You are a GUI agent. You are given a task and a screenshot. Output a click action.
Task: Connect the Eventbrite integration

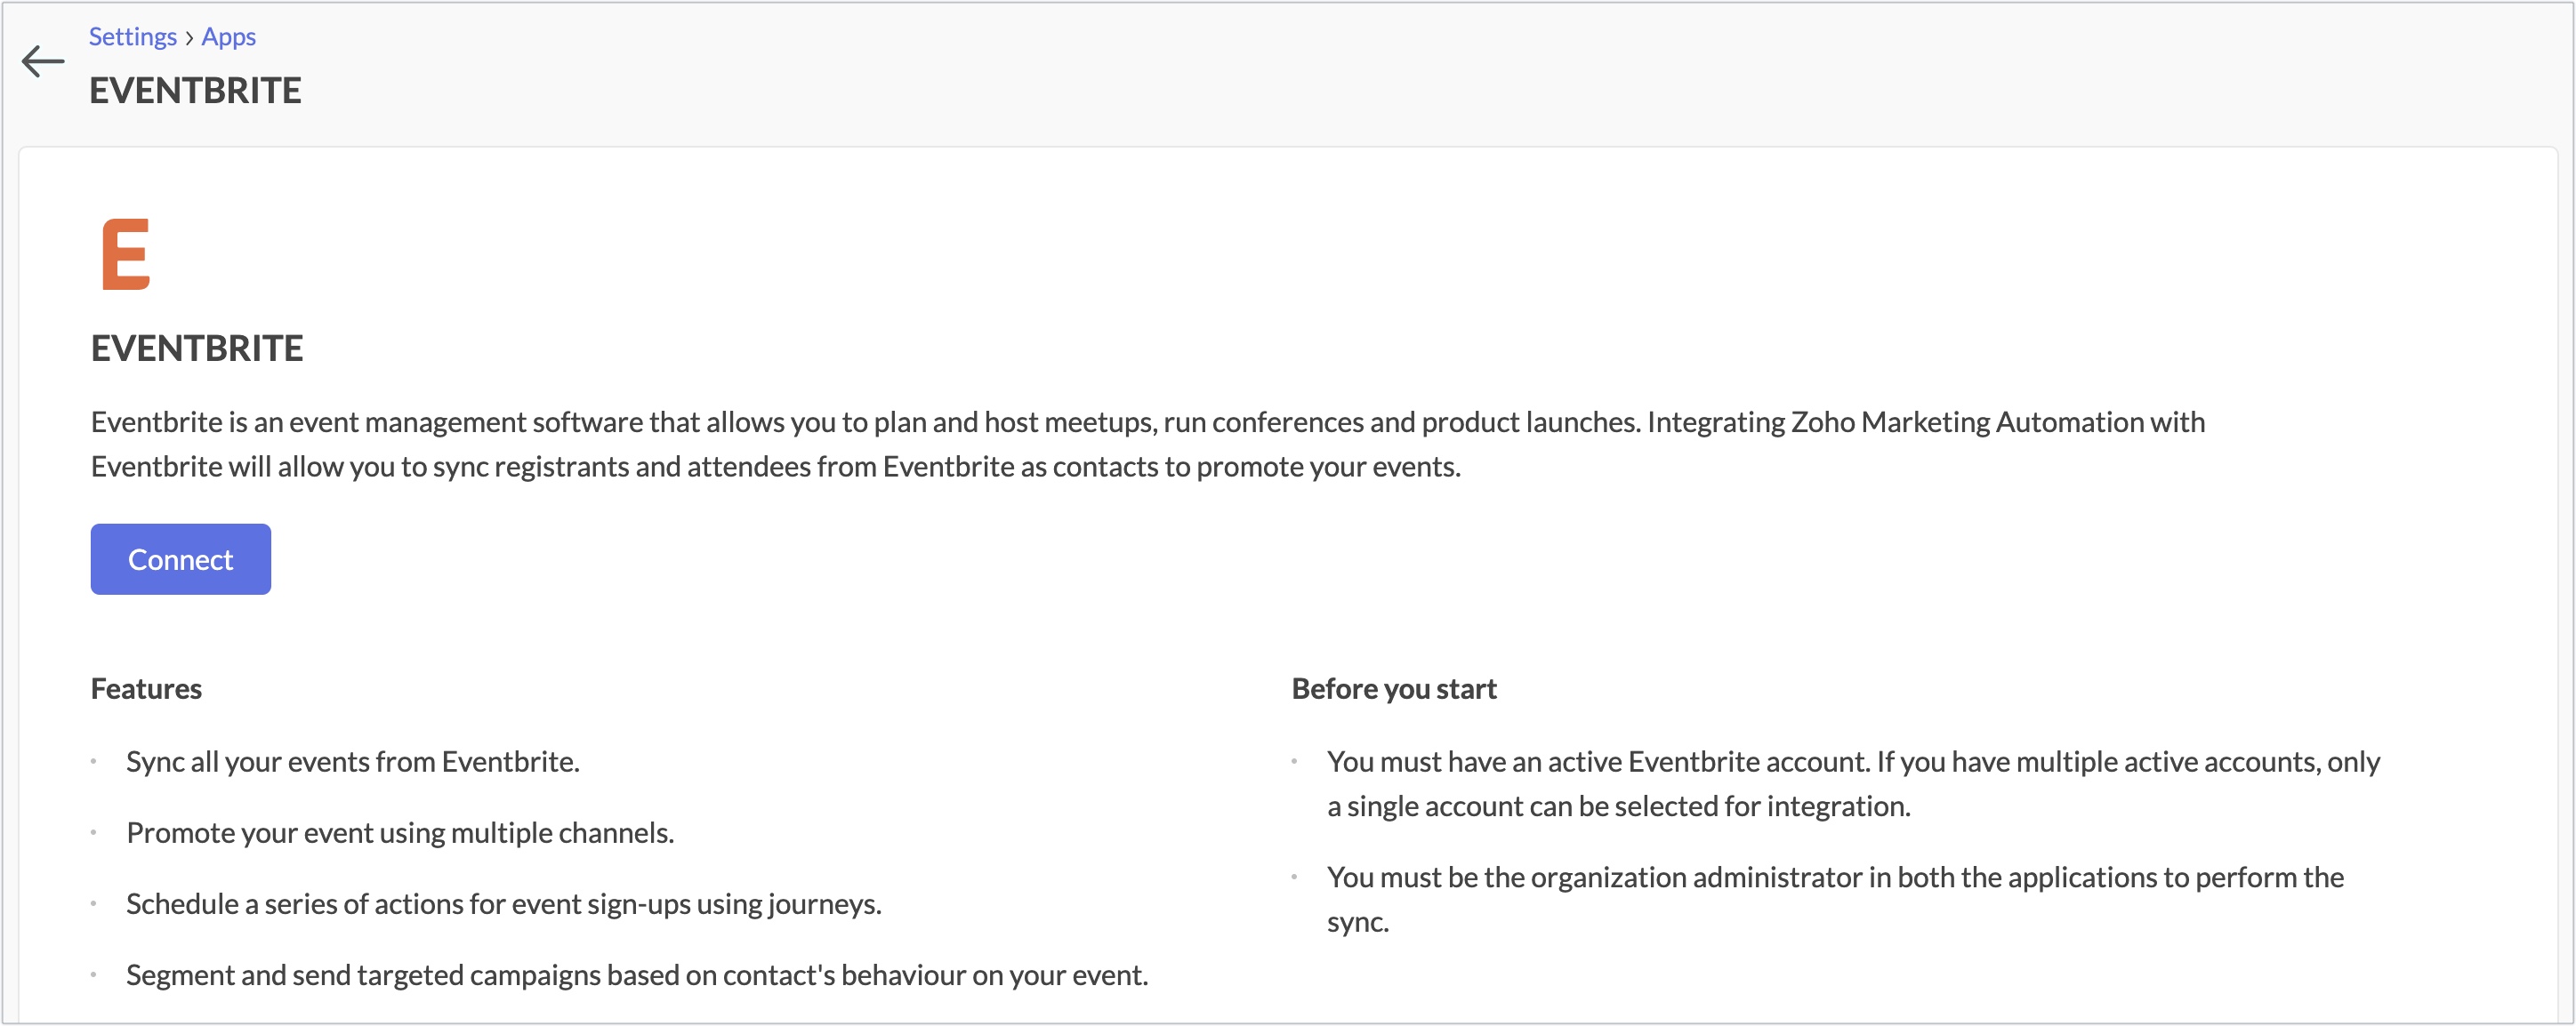[181, 559]
